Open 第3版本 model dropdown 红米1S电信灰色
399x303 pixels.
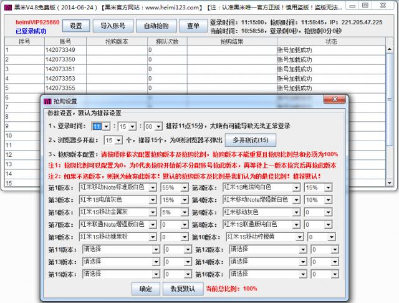pos(118,200)
